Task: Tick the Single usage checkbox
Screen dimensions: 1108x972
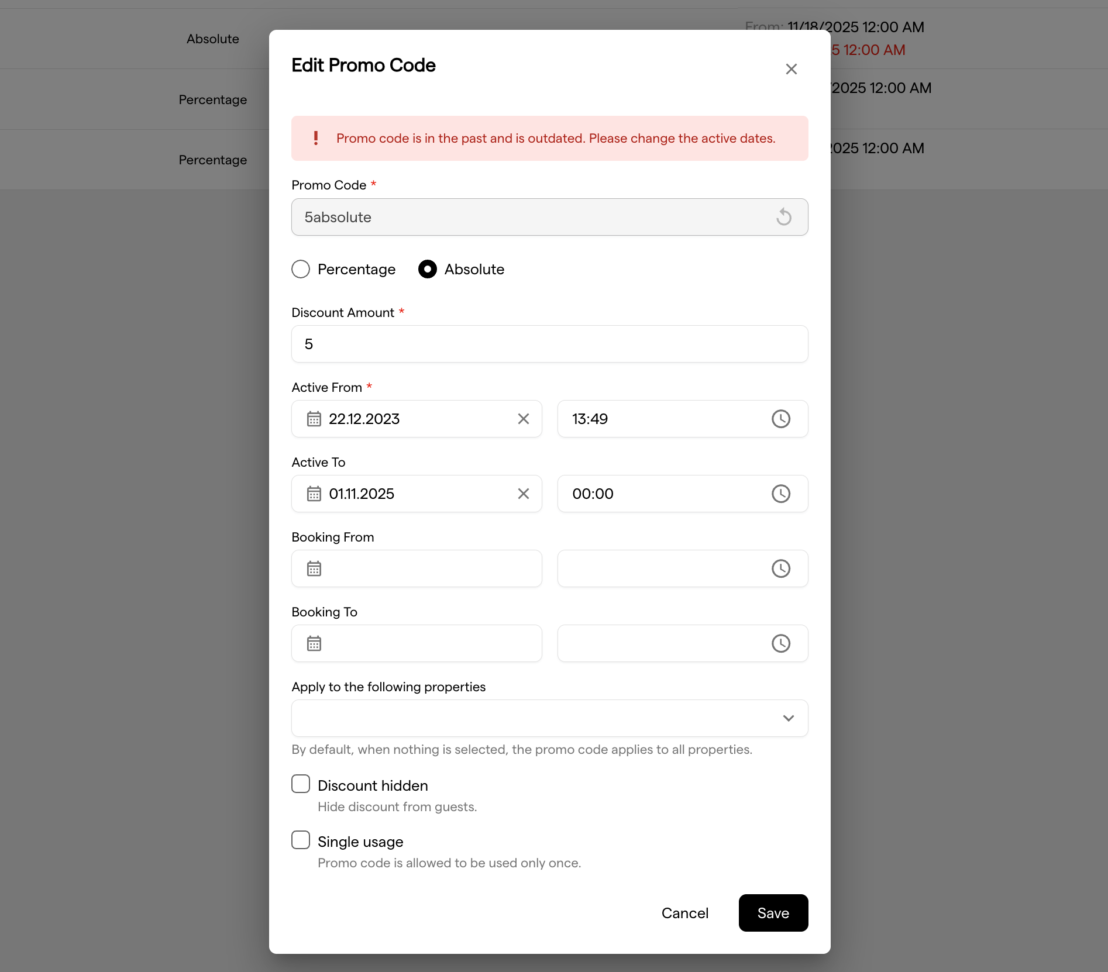Action: 301,840
